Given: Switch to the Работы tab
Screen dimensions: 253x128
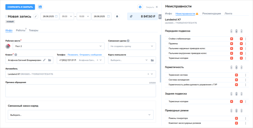Looking at the screenshot, I should click(21, 30).
